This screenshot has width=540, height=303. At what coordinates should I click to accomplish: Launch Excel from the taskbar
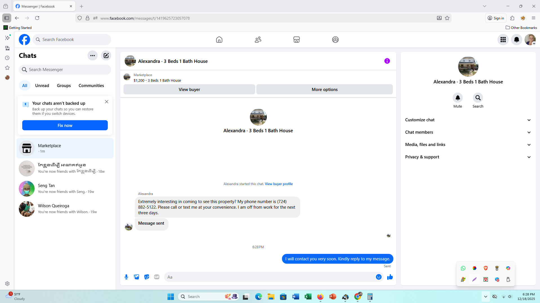coord(308,297)
